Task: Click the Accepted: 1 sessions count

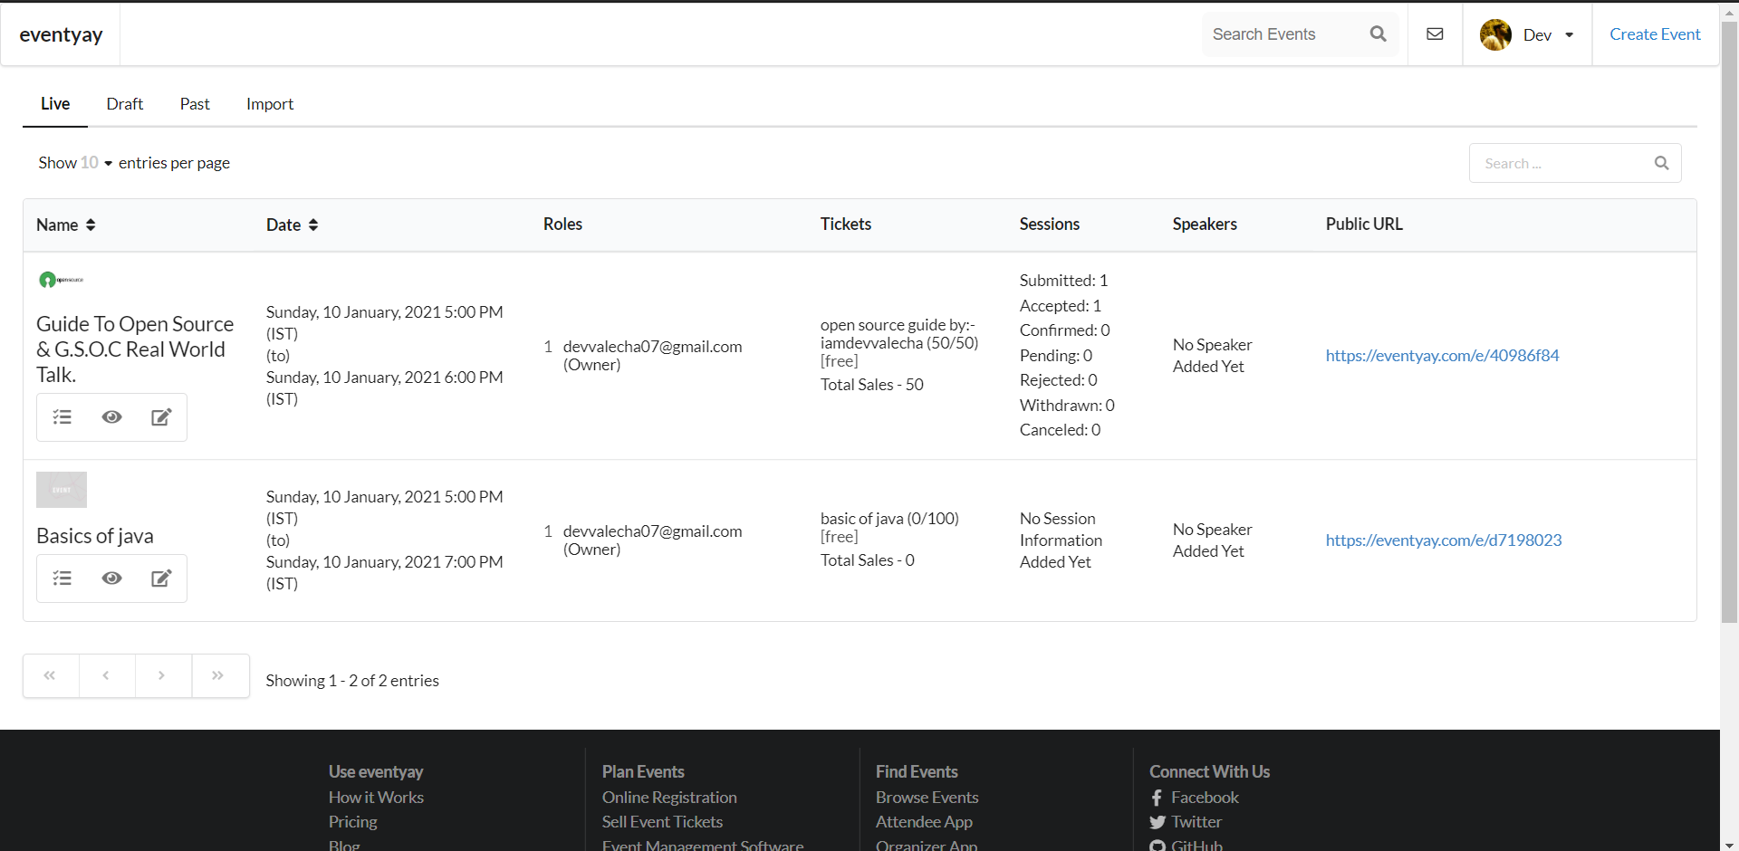Action: tap(1061, 306)
